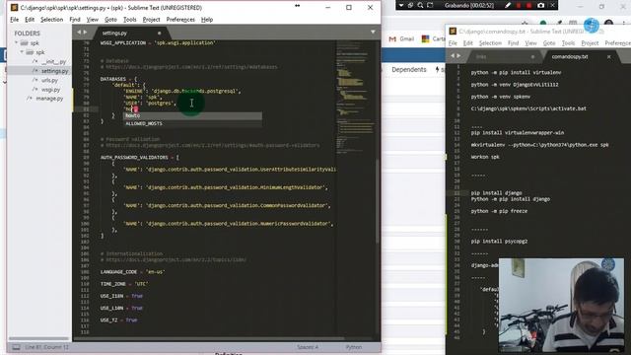Click the nested spk folder icon

30,52
